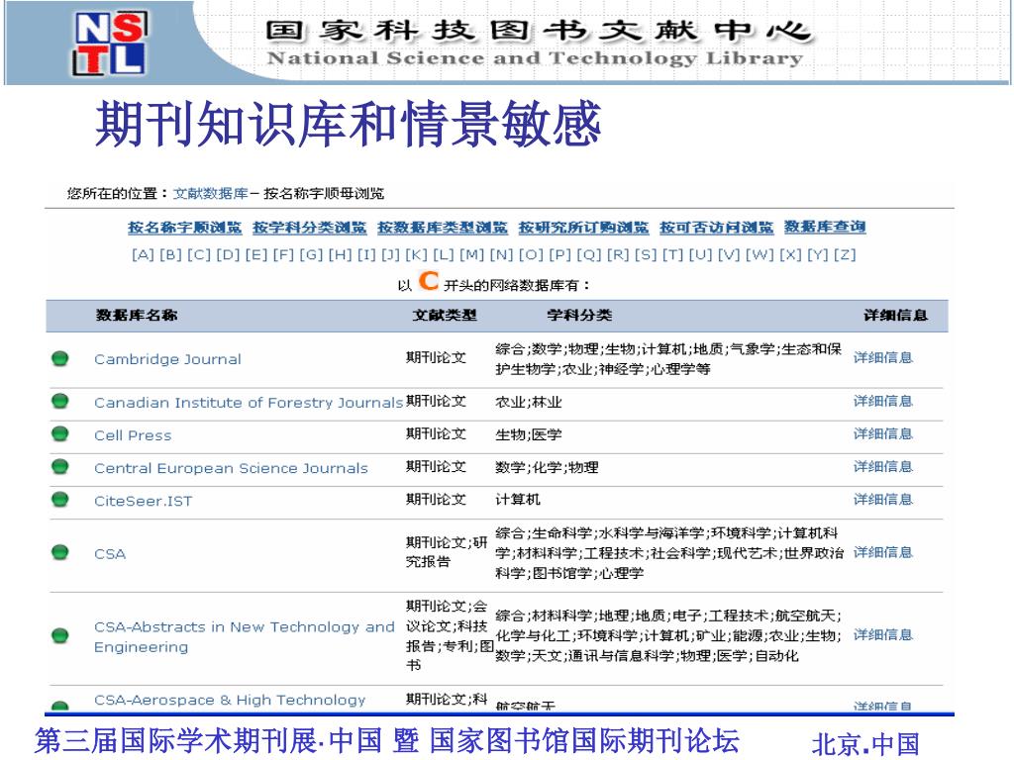Viewport: 1014px width, 760px height.
Task: Select letter [Q] in the alphabet index
Action: [x=589, y=254]
